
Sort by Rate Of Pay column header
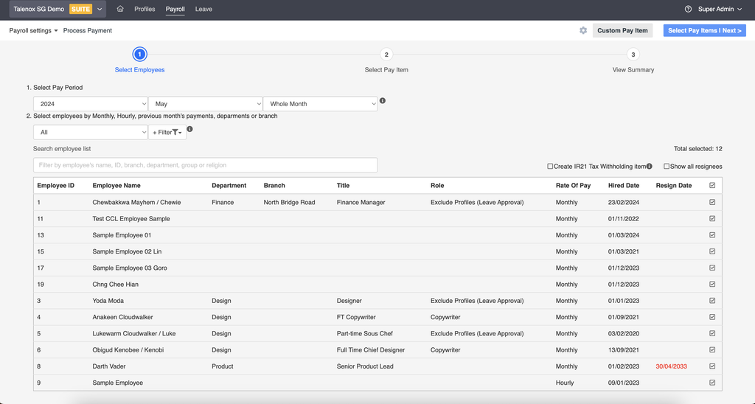tap(573, 185)
